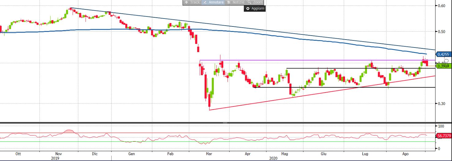
Task: Click the Track crosshair icon
Action: coord(186,2)
